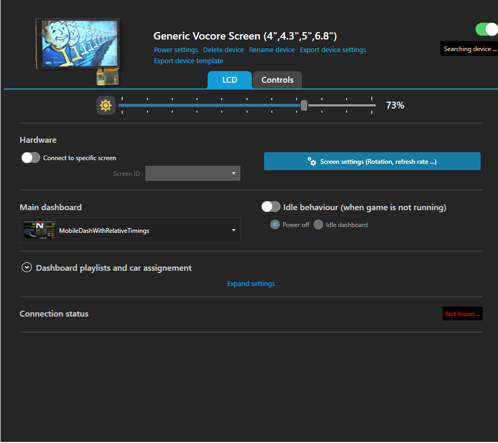
Task: Click the Rename device link
Action: click(x=271, y=50)
